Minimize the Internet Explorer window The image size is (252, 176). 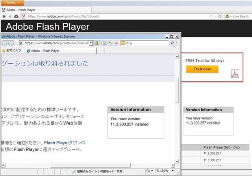[167, 37]
